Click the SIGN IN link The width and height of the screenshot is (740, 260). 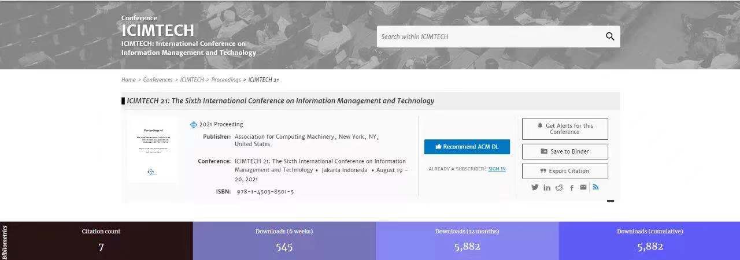pyautogui.click(x=497, y=169)
